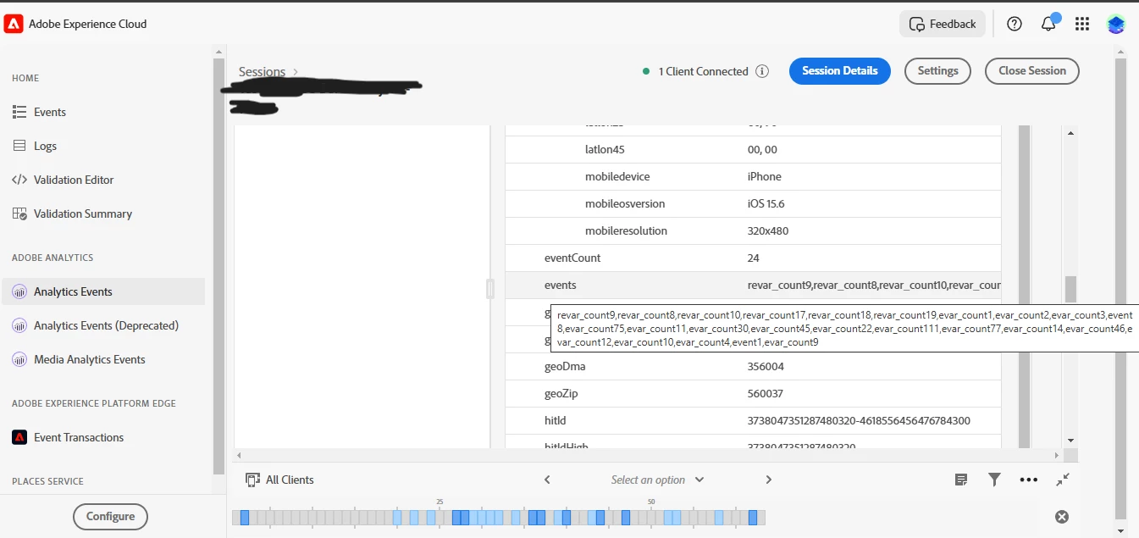Viewport: 1139px width, 538px height.
Task: Open Session Details
Action: click(840, 71)
